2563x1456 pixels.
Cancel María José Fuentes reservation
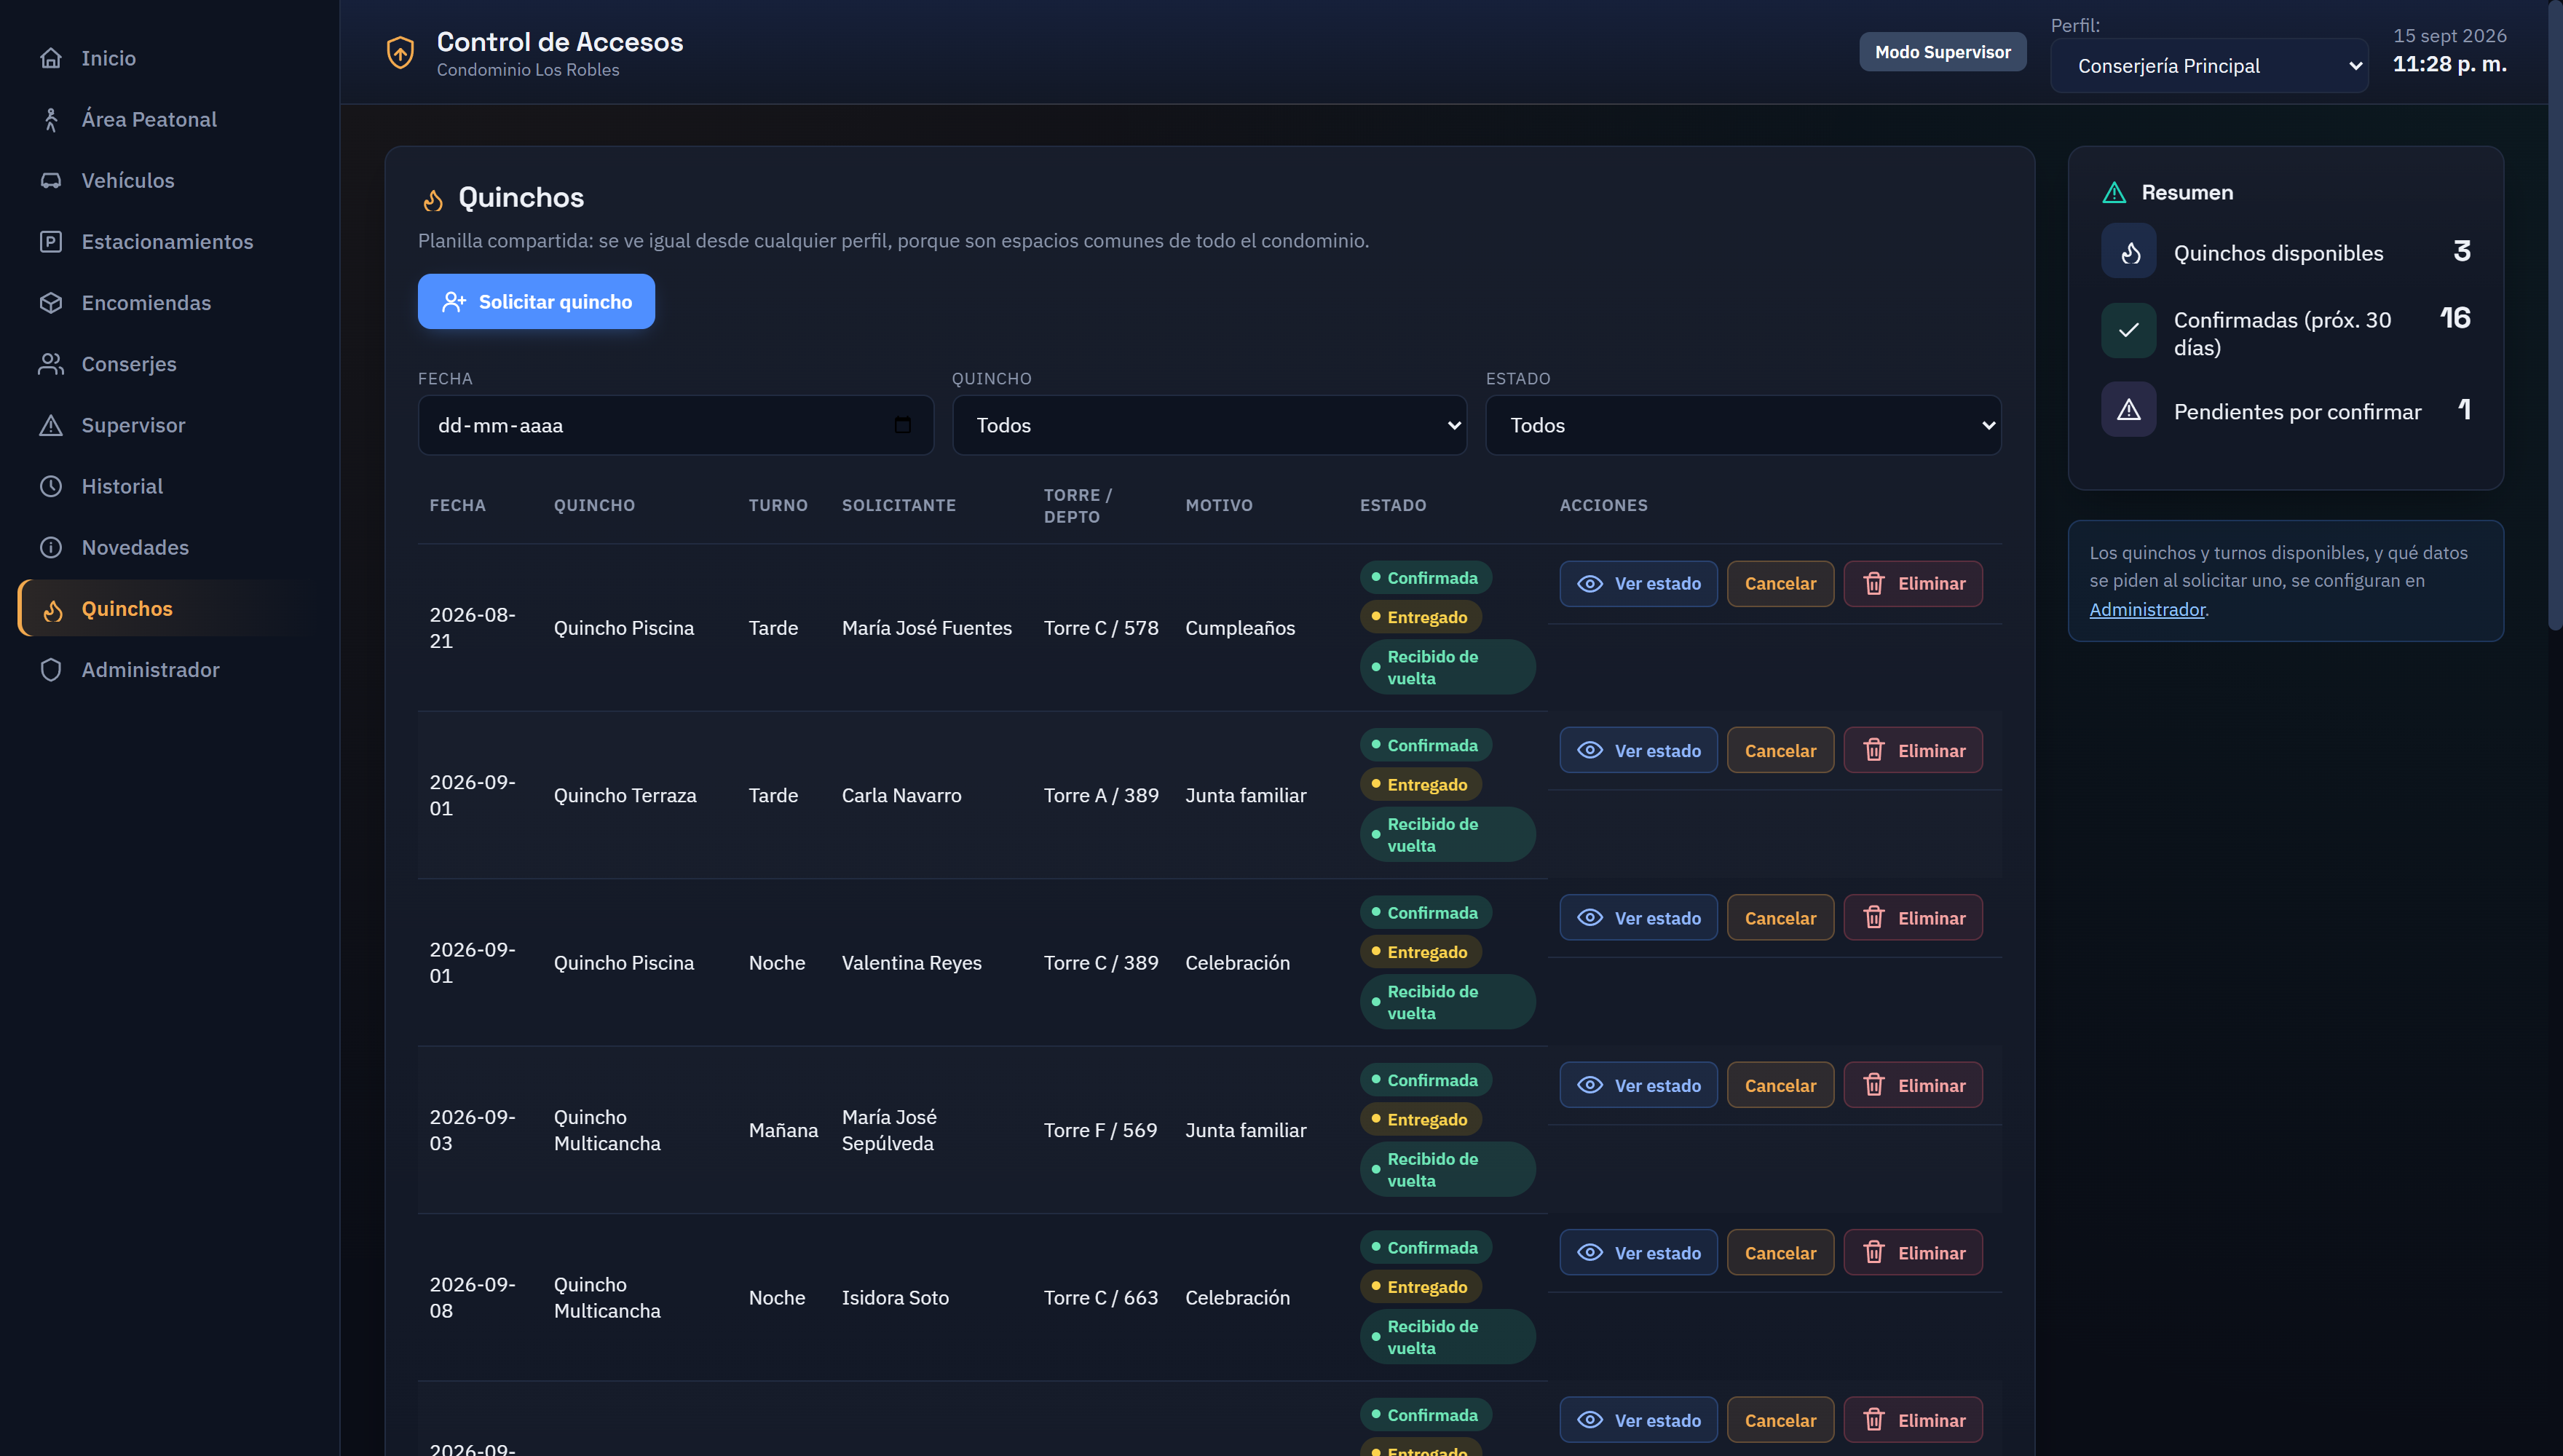(x=1780, y=583)
